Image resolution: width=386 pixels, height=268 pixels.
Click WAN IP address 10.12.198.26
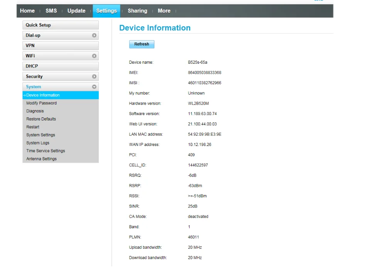[200, 144]
